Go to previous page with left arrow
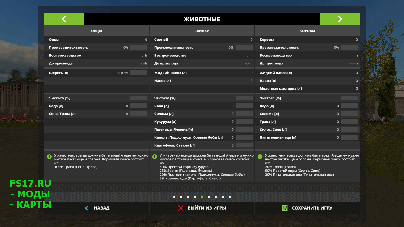404x227 pixels. click(64, 19)
